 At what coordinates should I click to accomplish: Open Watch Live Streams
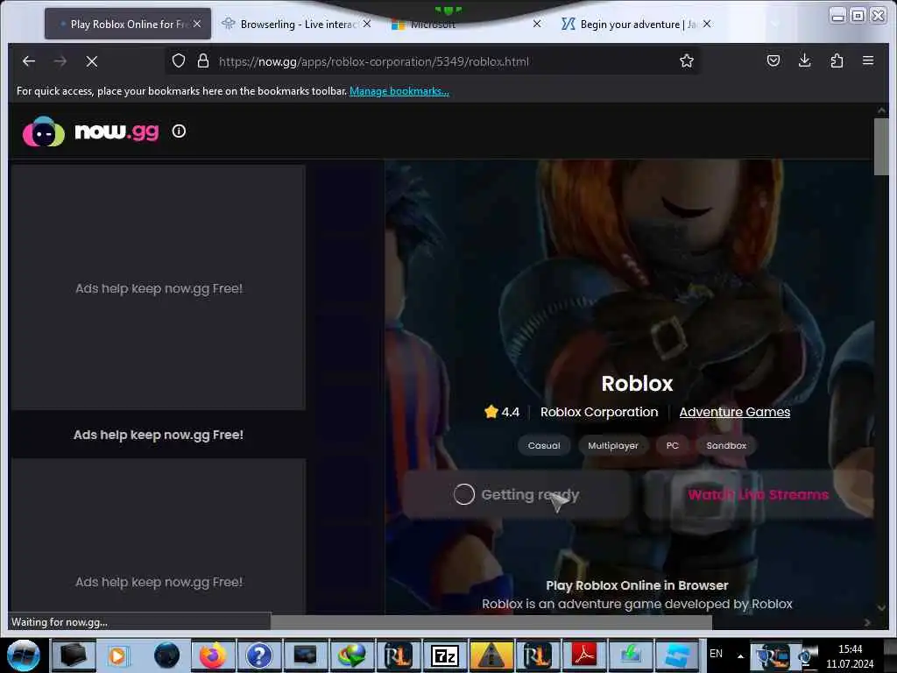759,494
